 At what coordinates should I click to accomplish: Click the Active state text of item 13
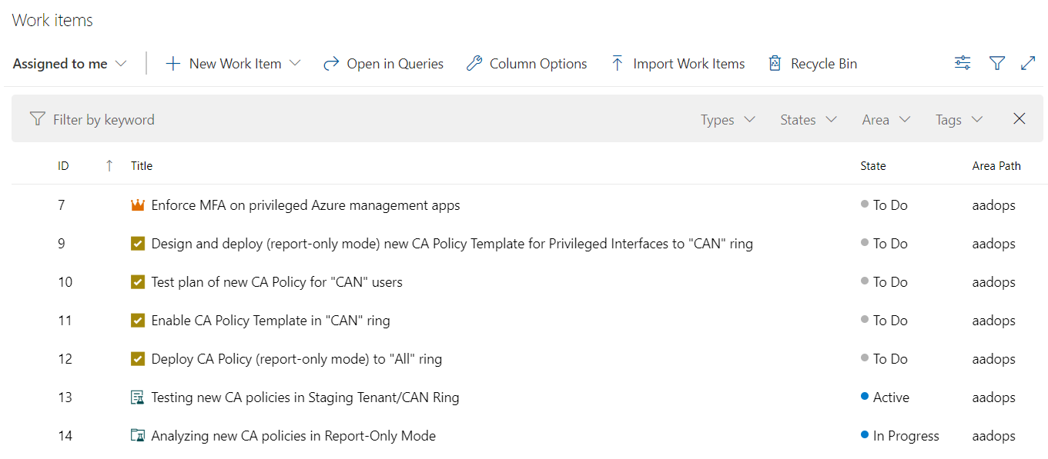click(x=891, y=397)
